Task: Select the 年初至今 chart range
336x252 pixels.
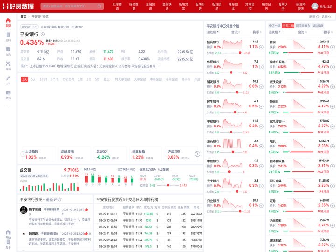Action: coord(68,79)
